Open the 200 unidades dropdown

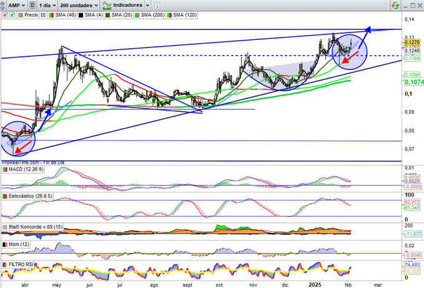coord(79,5)
